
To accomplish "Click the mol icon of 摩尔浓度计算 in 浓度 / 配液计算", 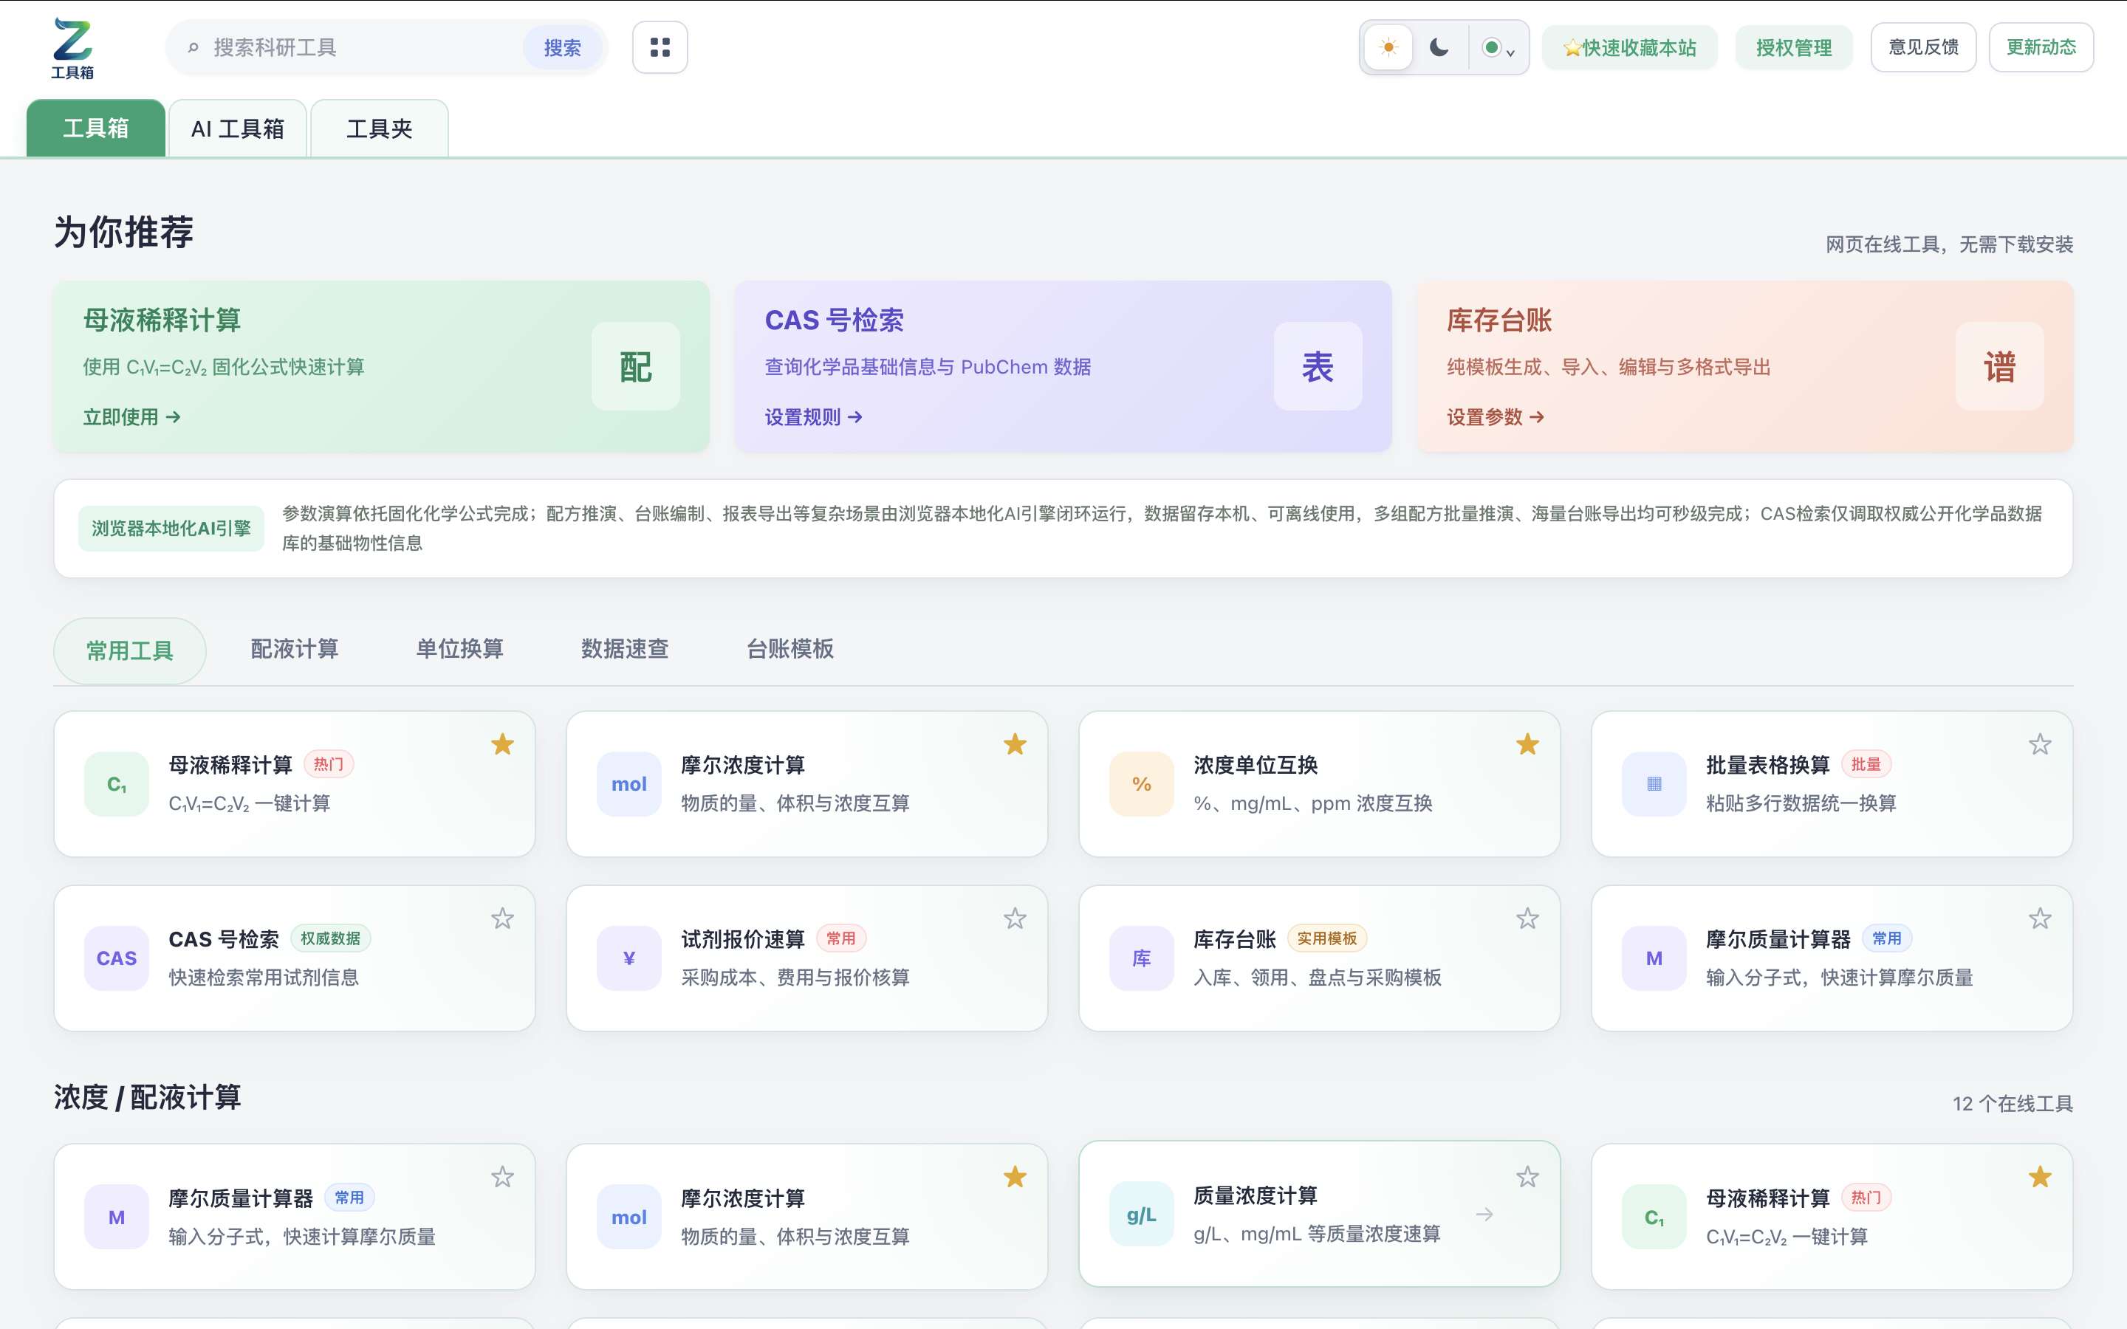I will (629, 1218).
